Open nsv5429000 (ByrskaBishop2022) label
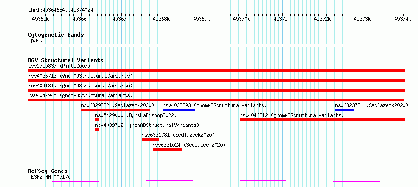Image resolution: width=418 pixels, height=187 pixels. tap(136, 115)
